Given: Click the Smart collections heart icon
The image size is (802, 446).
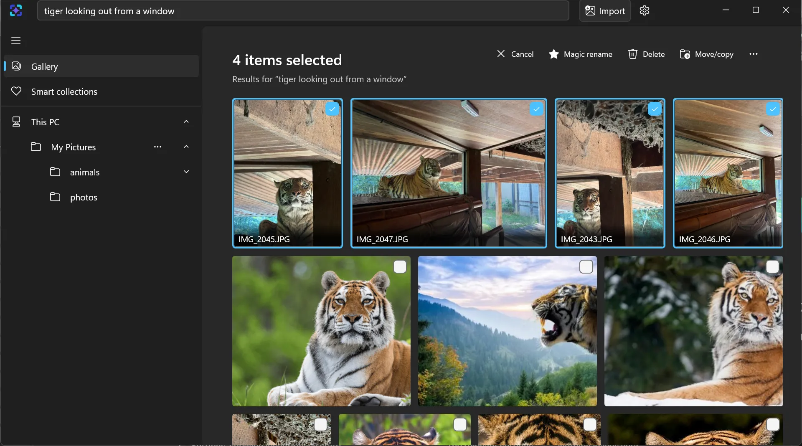Looking at the screenshot, I should [x=16, y=91].
